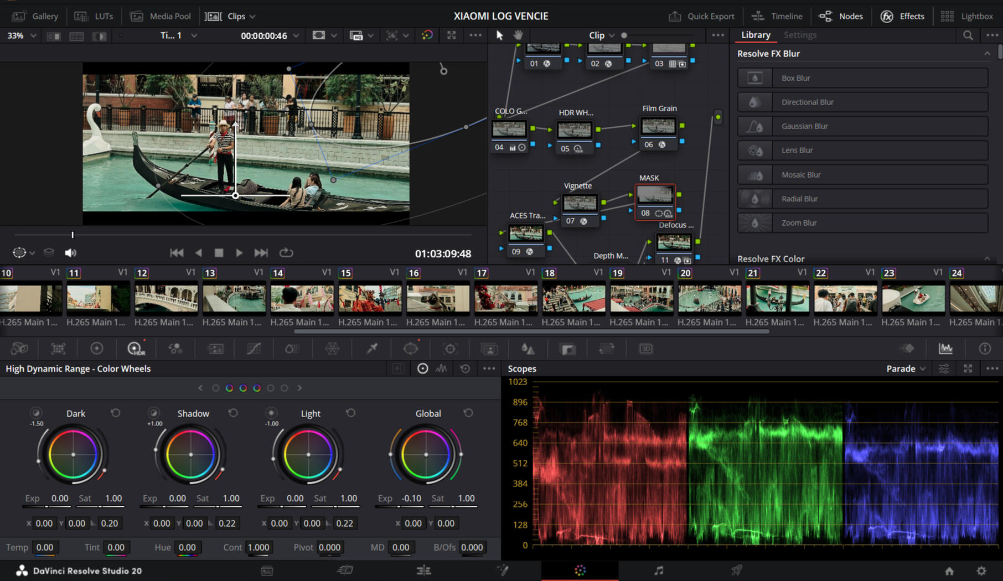The height and width of the screenshot is (581, 1003).
Task: Open the Power Window palette
Action: point(411,349)
